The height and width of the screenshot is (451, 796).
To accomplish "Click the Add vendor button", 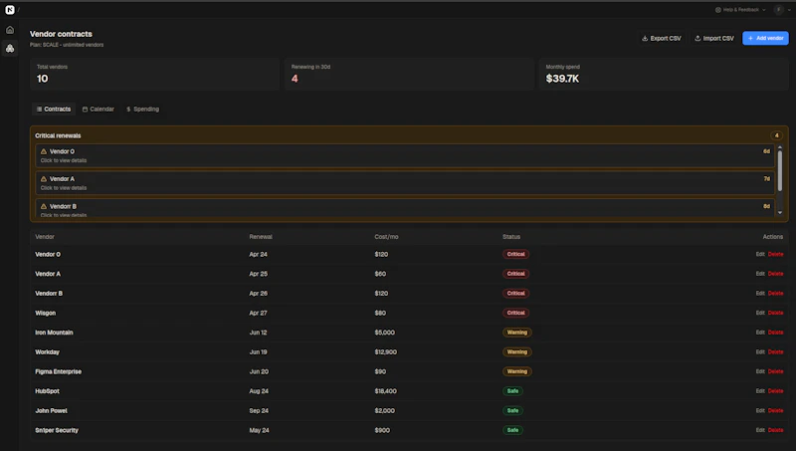I will click(x=765, y=38).
